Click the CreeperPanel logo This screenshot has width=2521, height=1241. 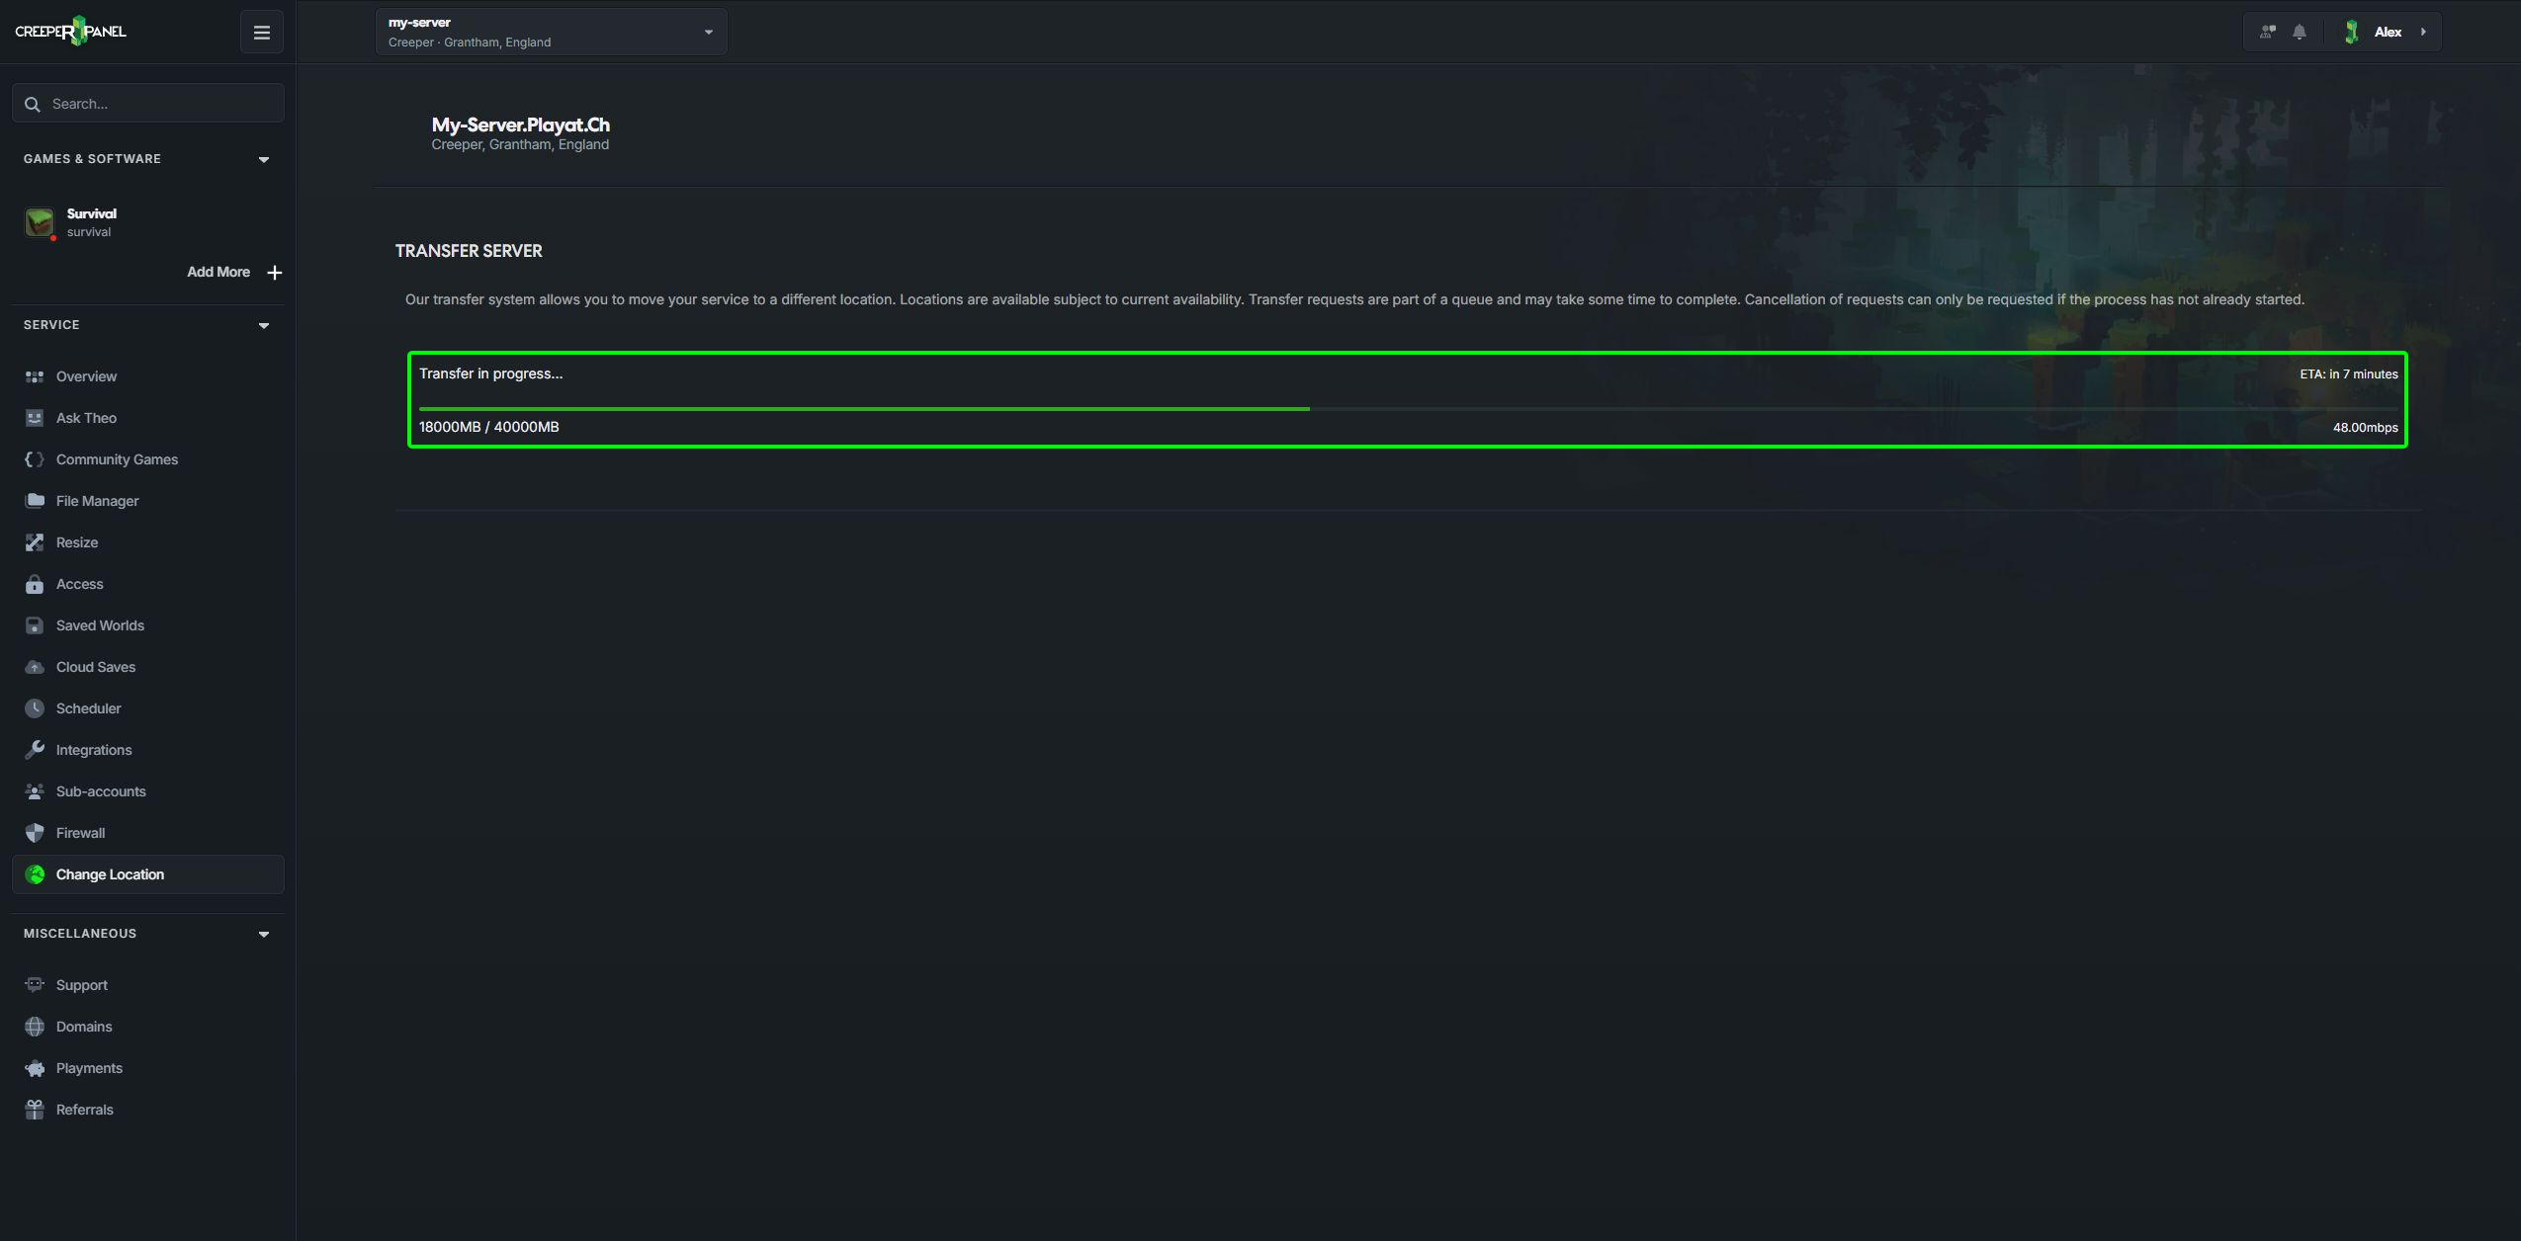tap(70, 31)
